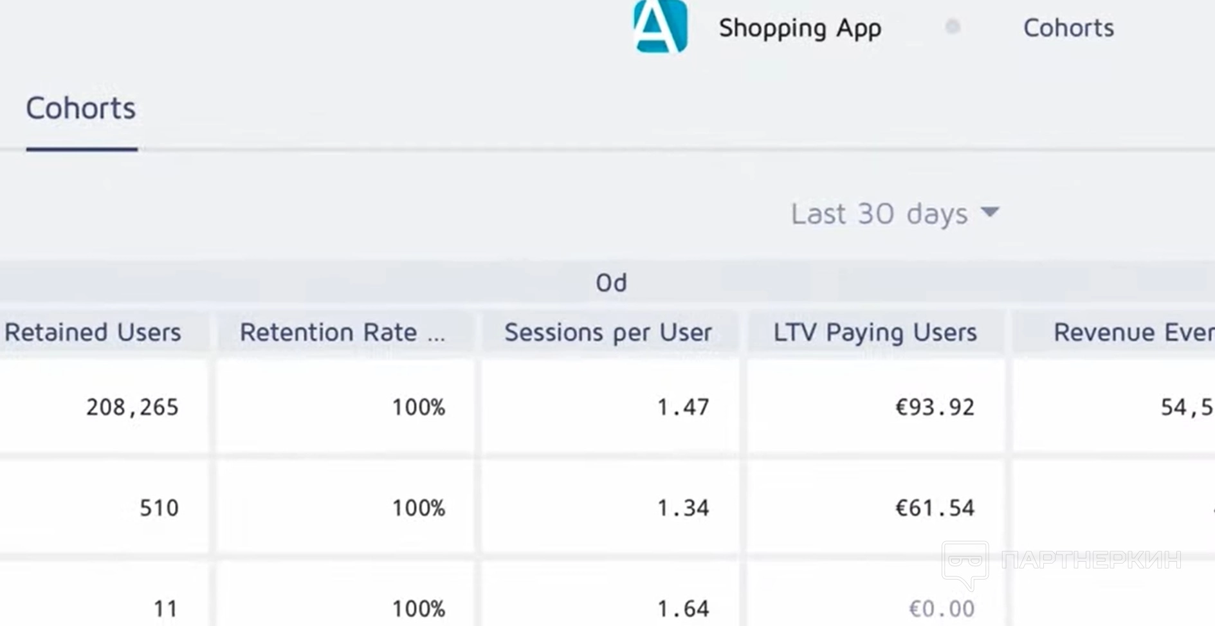
Task: Sort by Retention Rate column header
Action: [x=342, y=332]
